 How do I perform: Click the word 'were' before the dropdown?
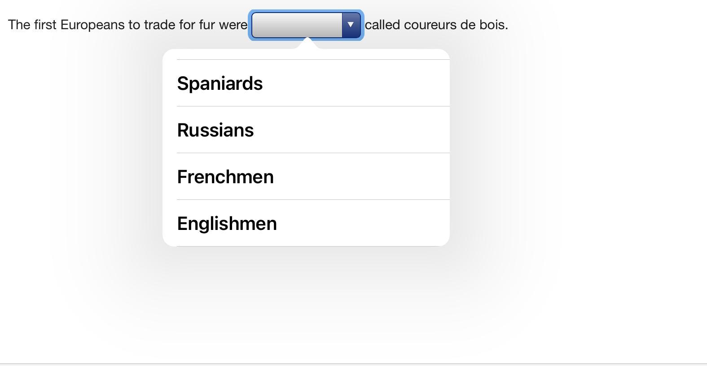(x=233, y=25)
